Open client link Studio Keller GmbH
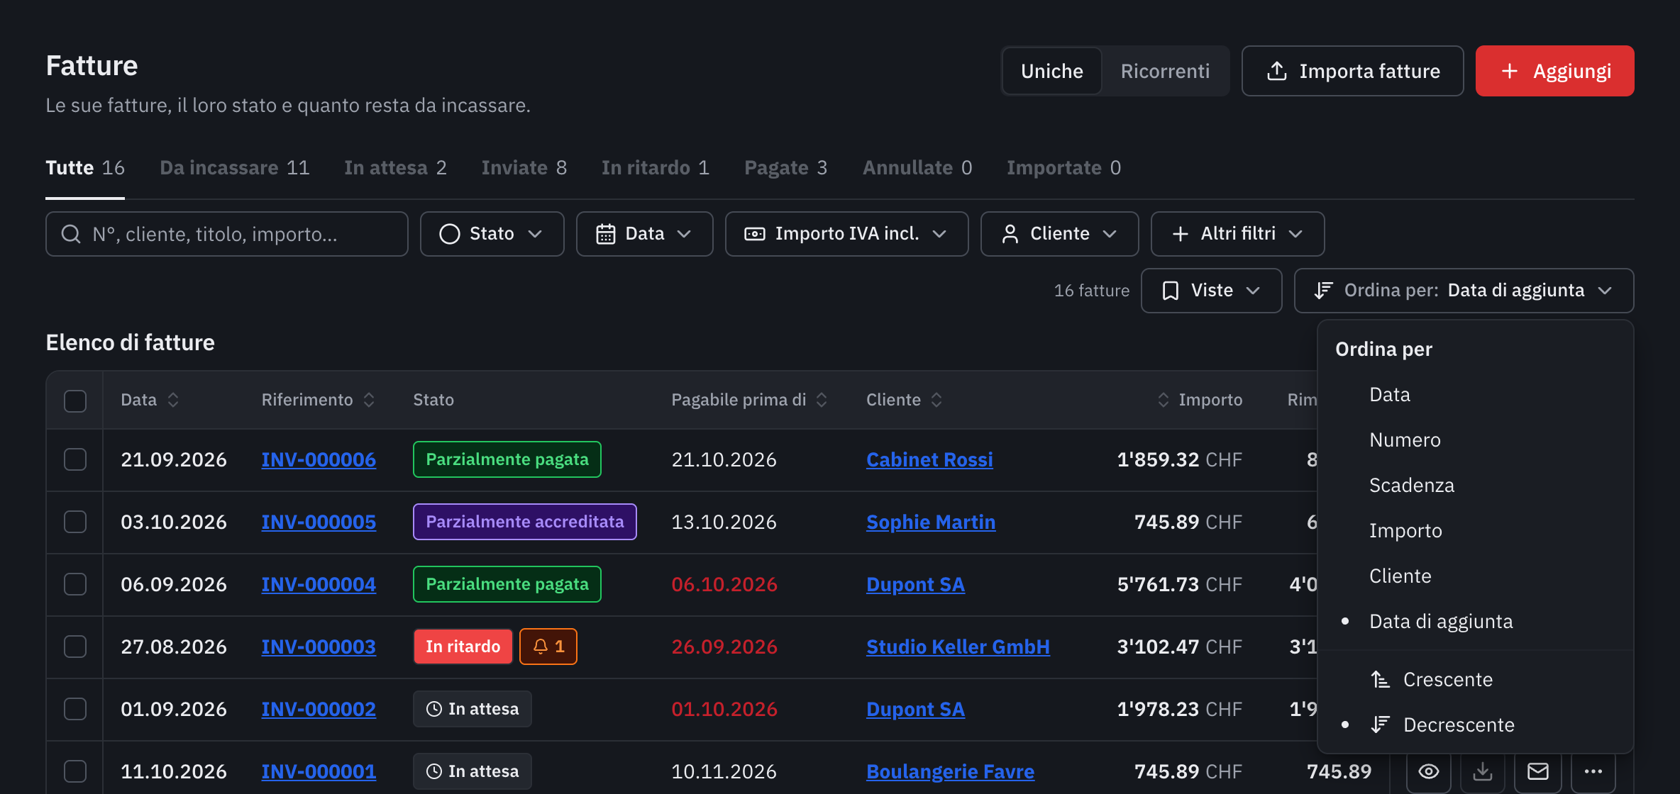The width and height of the screenshot is (1680, 794). pos(958,647)
